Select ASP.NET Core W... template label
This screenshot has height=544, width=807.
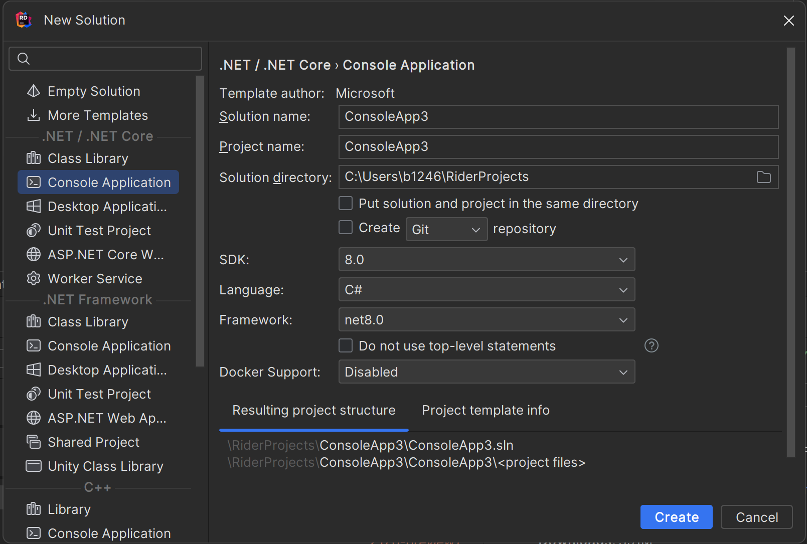[106, 255]
